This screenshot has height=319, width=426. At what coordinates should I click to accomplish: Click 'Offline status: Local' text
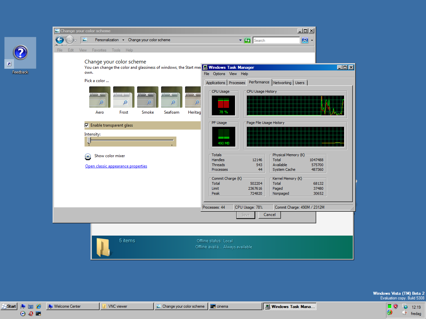[215, 241]
